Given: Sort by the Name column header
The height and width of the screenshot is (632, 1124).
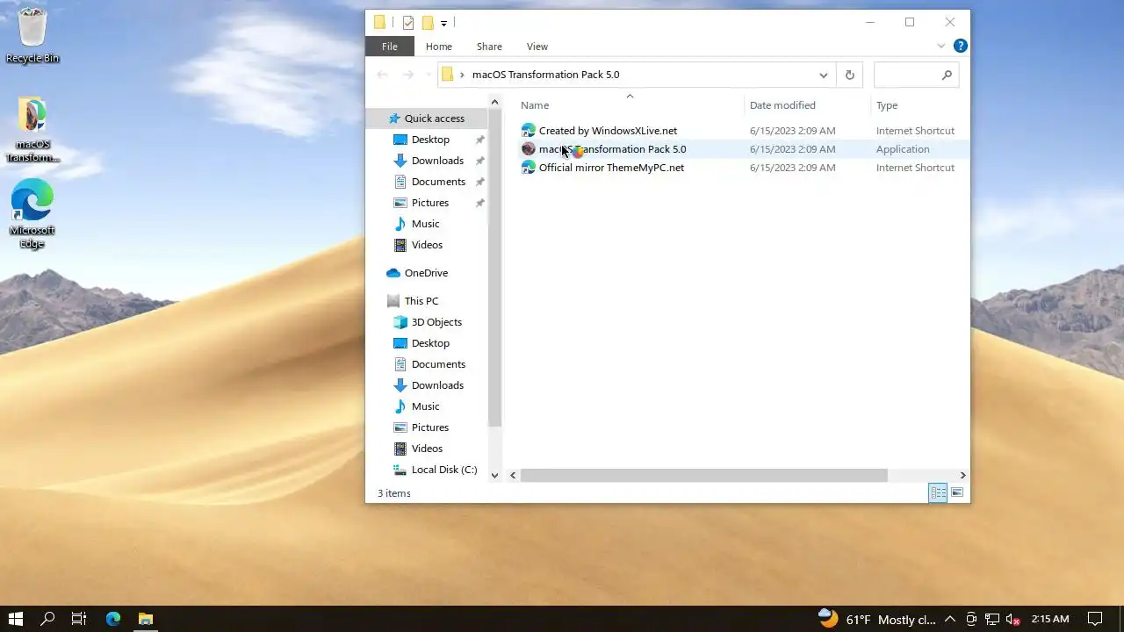Looking at the screenshot, I should (x=535, y=105).
